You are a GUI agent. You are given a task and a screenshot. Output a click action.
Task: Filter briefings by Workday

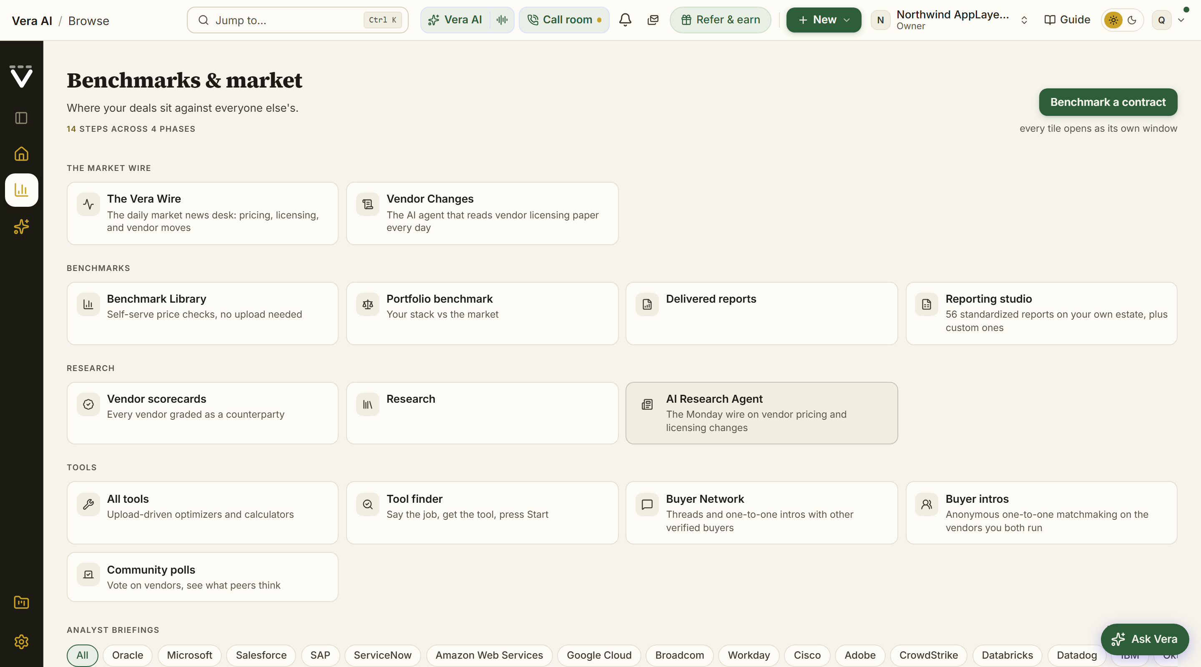point(749,655)
